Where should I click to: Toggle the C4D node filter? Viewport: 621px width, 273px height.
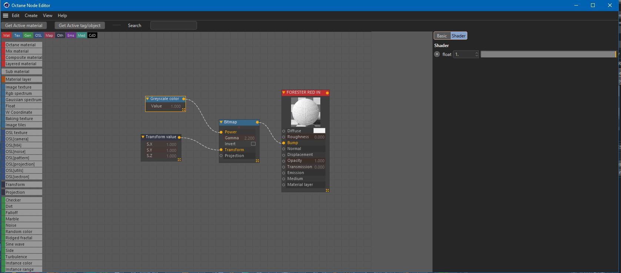(x=92, y=36)
